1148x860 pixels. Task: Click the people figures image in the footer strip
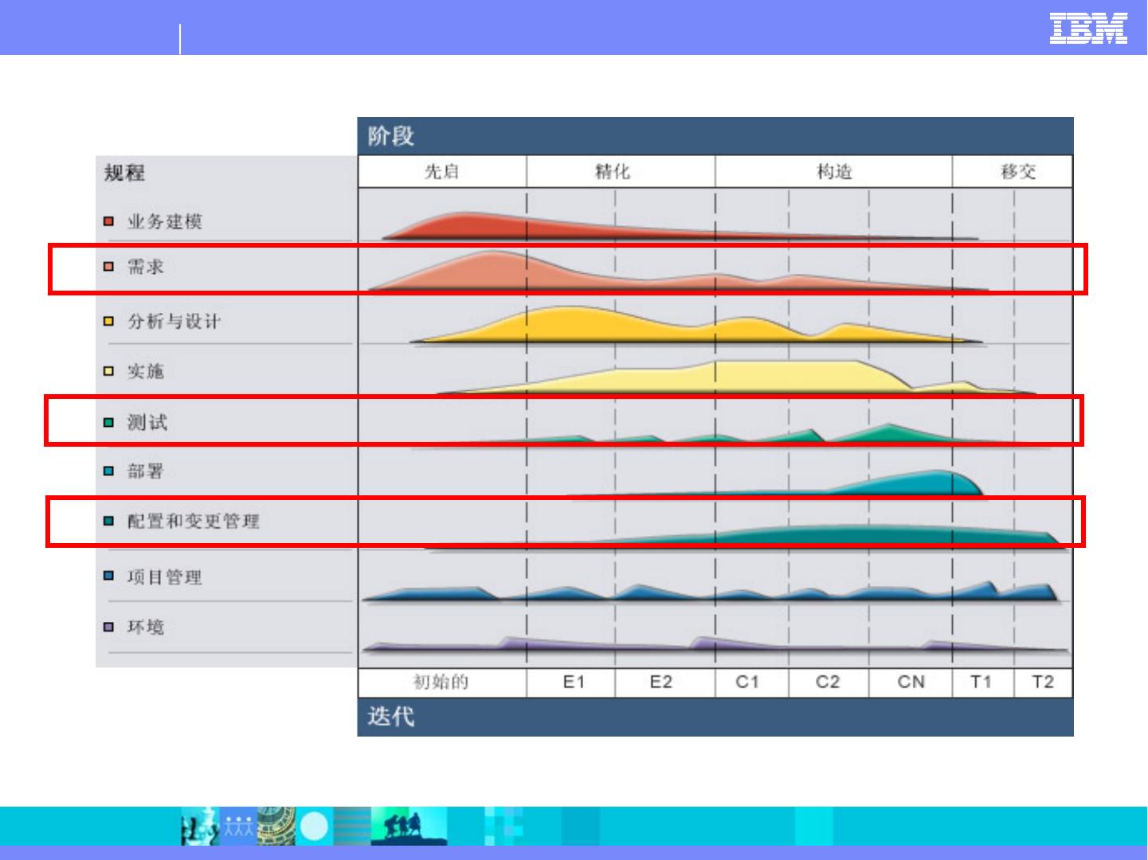tap(238, 827)
